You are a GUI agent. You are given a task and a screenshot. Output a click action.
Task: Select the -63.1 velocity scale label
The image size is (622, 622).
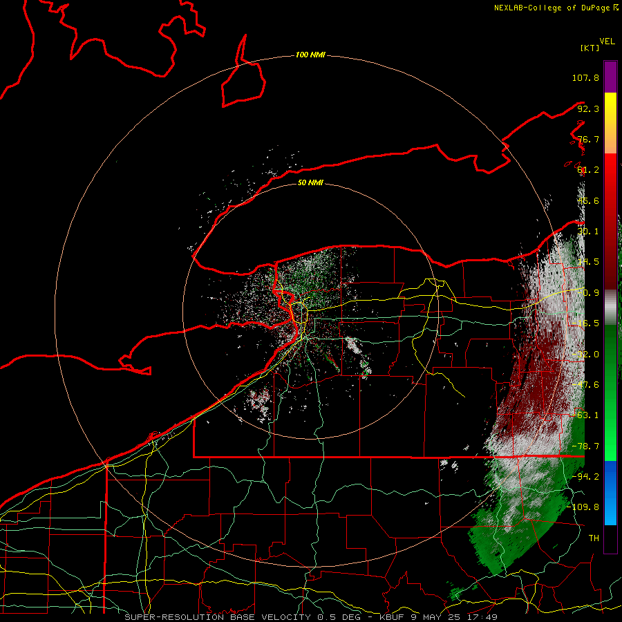click(585, 415)
